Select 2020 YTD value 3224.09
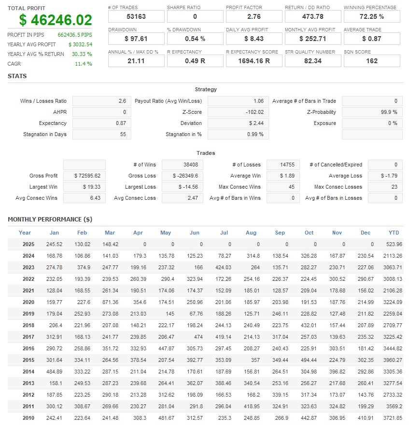This screenshot has height=428, width=409. 393,302
